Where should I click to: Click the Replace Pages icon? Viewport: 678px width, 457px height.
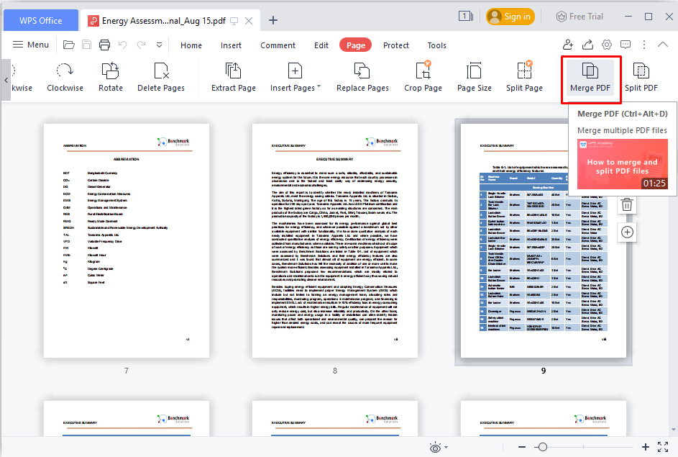point(362,78)
